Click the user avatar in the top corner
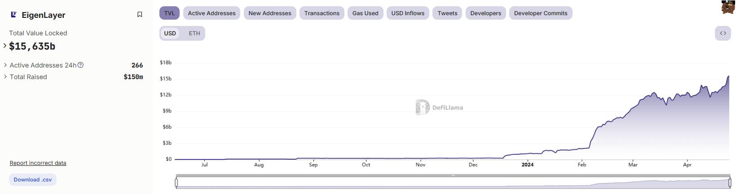The width and height of the screenshot is (736, 194). pos(727,7)
